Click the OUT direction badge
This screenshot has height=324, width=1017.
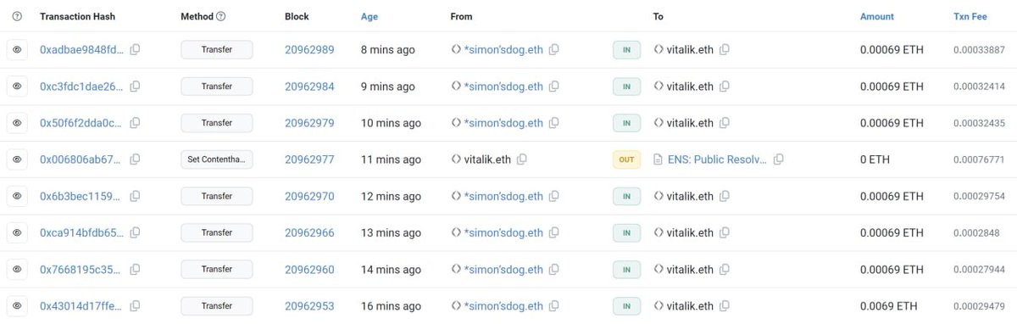(x=626, y=159)
